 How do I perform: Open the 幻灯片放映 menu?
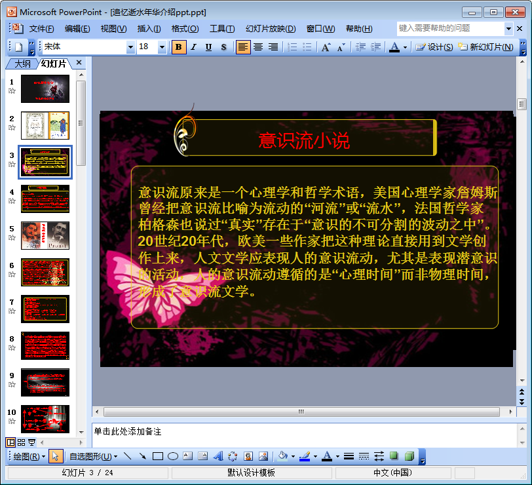point(271,29)
